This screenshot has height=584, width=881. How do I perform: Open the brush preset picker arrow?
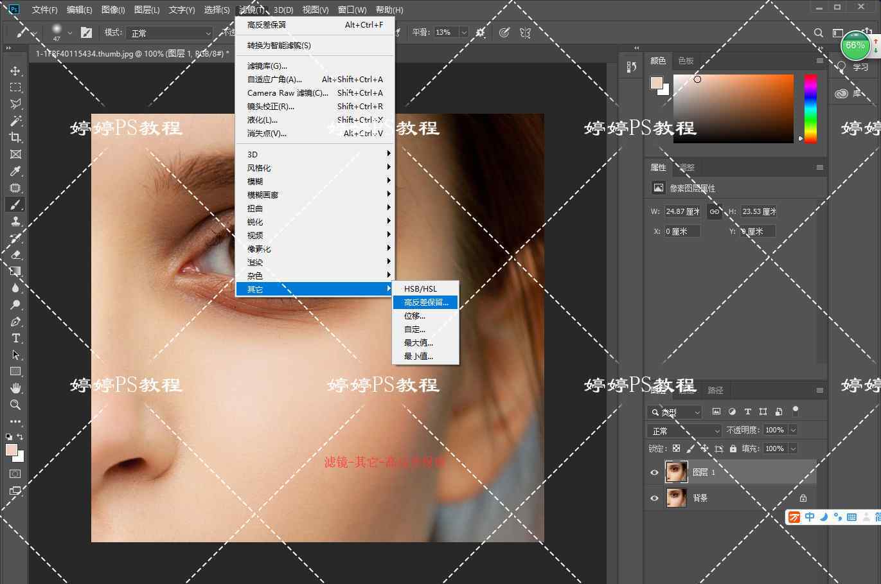(x=69, y=33)
